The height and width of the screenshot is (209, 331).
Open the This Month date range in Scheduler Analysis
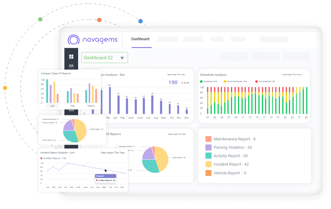coord(292,75)
